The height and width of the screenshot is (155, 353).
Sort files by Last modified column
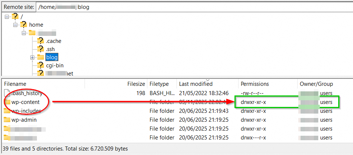(x=196, y=84)
